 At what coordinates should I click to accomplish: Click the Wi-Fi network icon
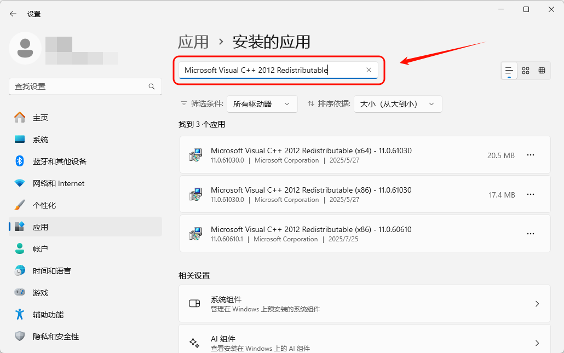tap(20, 183)
